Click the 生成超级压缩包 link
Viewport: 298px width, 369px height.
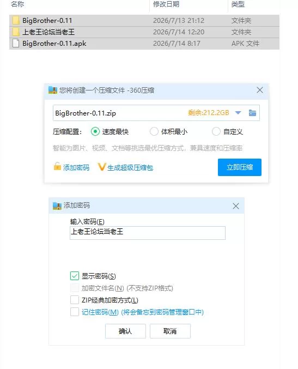coord(130,167)
